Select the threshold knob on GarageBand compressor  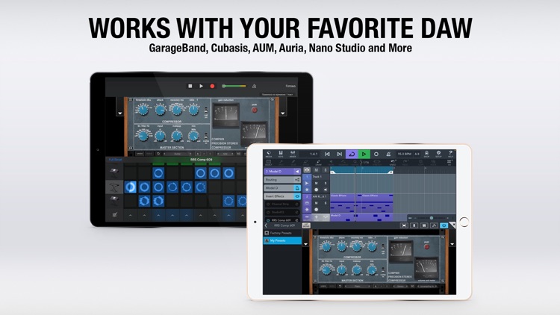(143, 109)
